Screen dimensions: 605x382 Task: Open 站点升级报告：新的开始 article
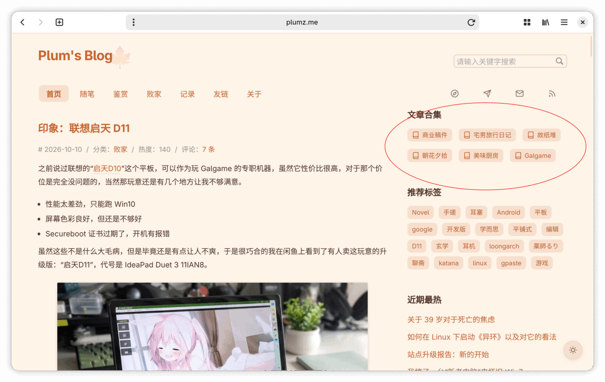click(448, 354)
